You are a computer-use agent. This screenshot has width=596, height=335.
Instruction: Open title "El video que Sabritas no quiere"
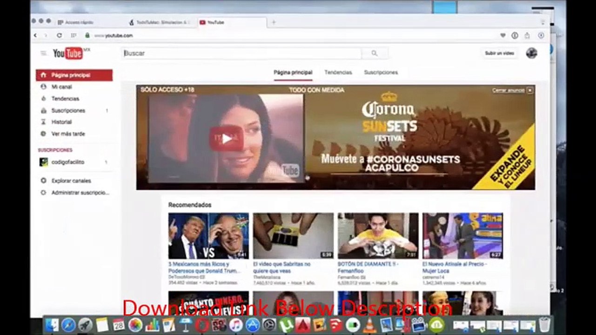point(282,267)
